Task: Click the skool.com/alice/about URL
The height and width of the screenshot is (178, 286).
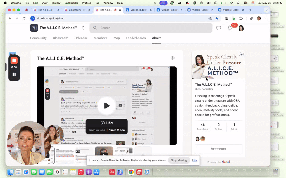Action: (x=51, y=18)
